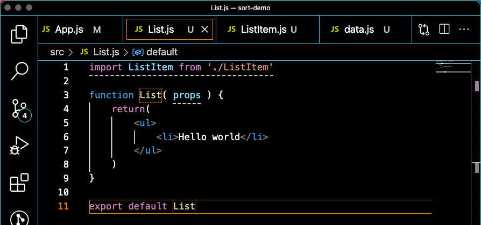The height and width of the screenshot is (225, 481).
Task: Open the Extensions view icon
Action: coord(19,183)
